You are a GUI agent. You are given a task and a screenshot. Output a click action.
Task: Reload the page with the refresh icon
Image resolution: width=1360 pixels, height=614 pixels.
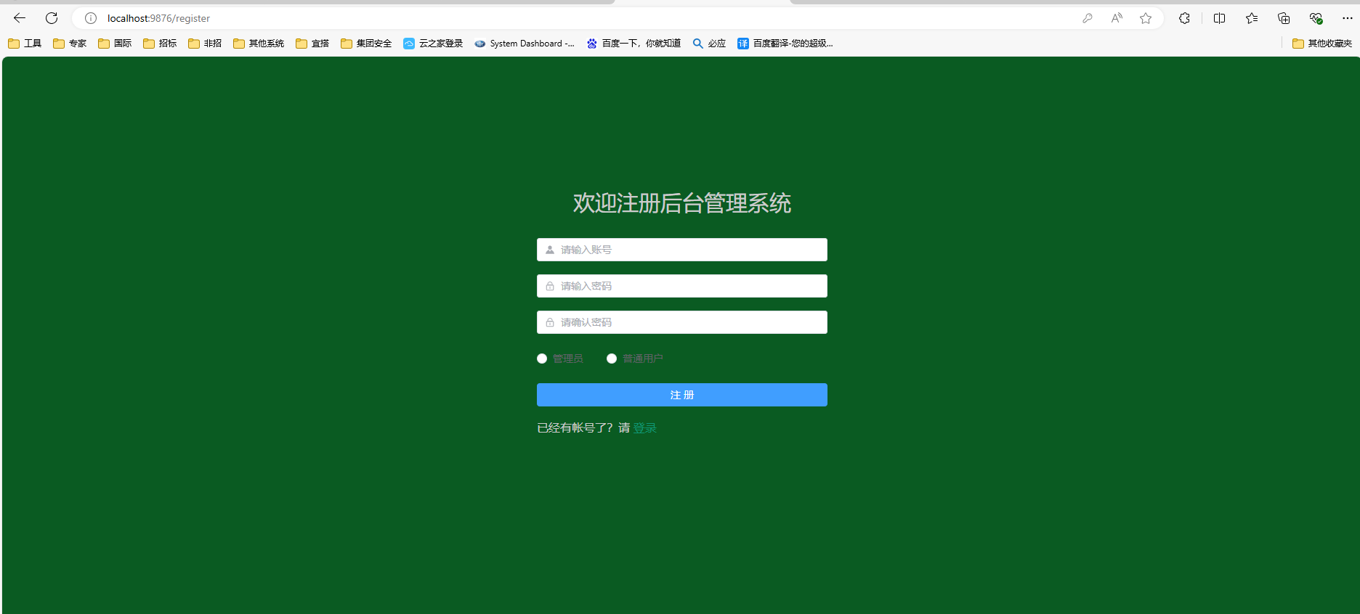pyautogui.click(x=52, y=18)
